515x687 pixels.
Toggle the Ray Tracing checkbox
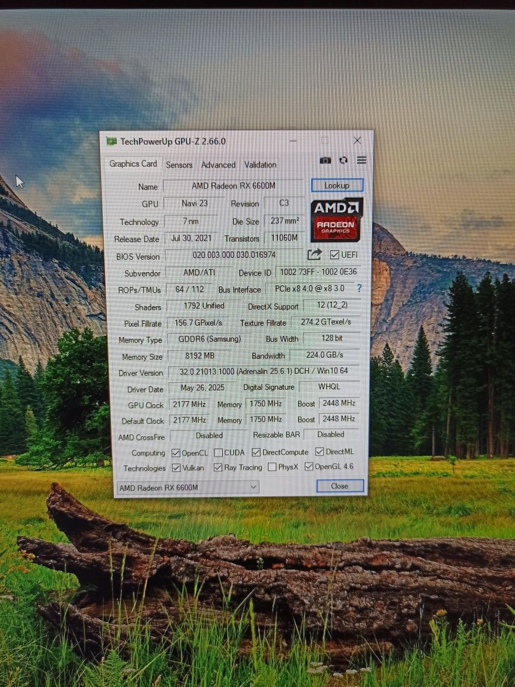[217, 468]
